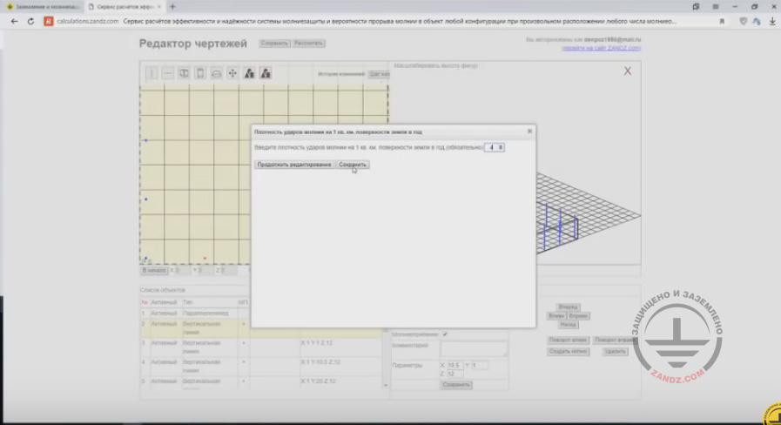Screen dimensions: 781x425
Task: Reload the page with the refresh icon
Action: click(x=30, y=22)
